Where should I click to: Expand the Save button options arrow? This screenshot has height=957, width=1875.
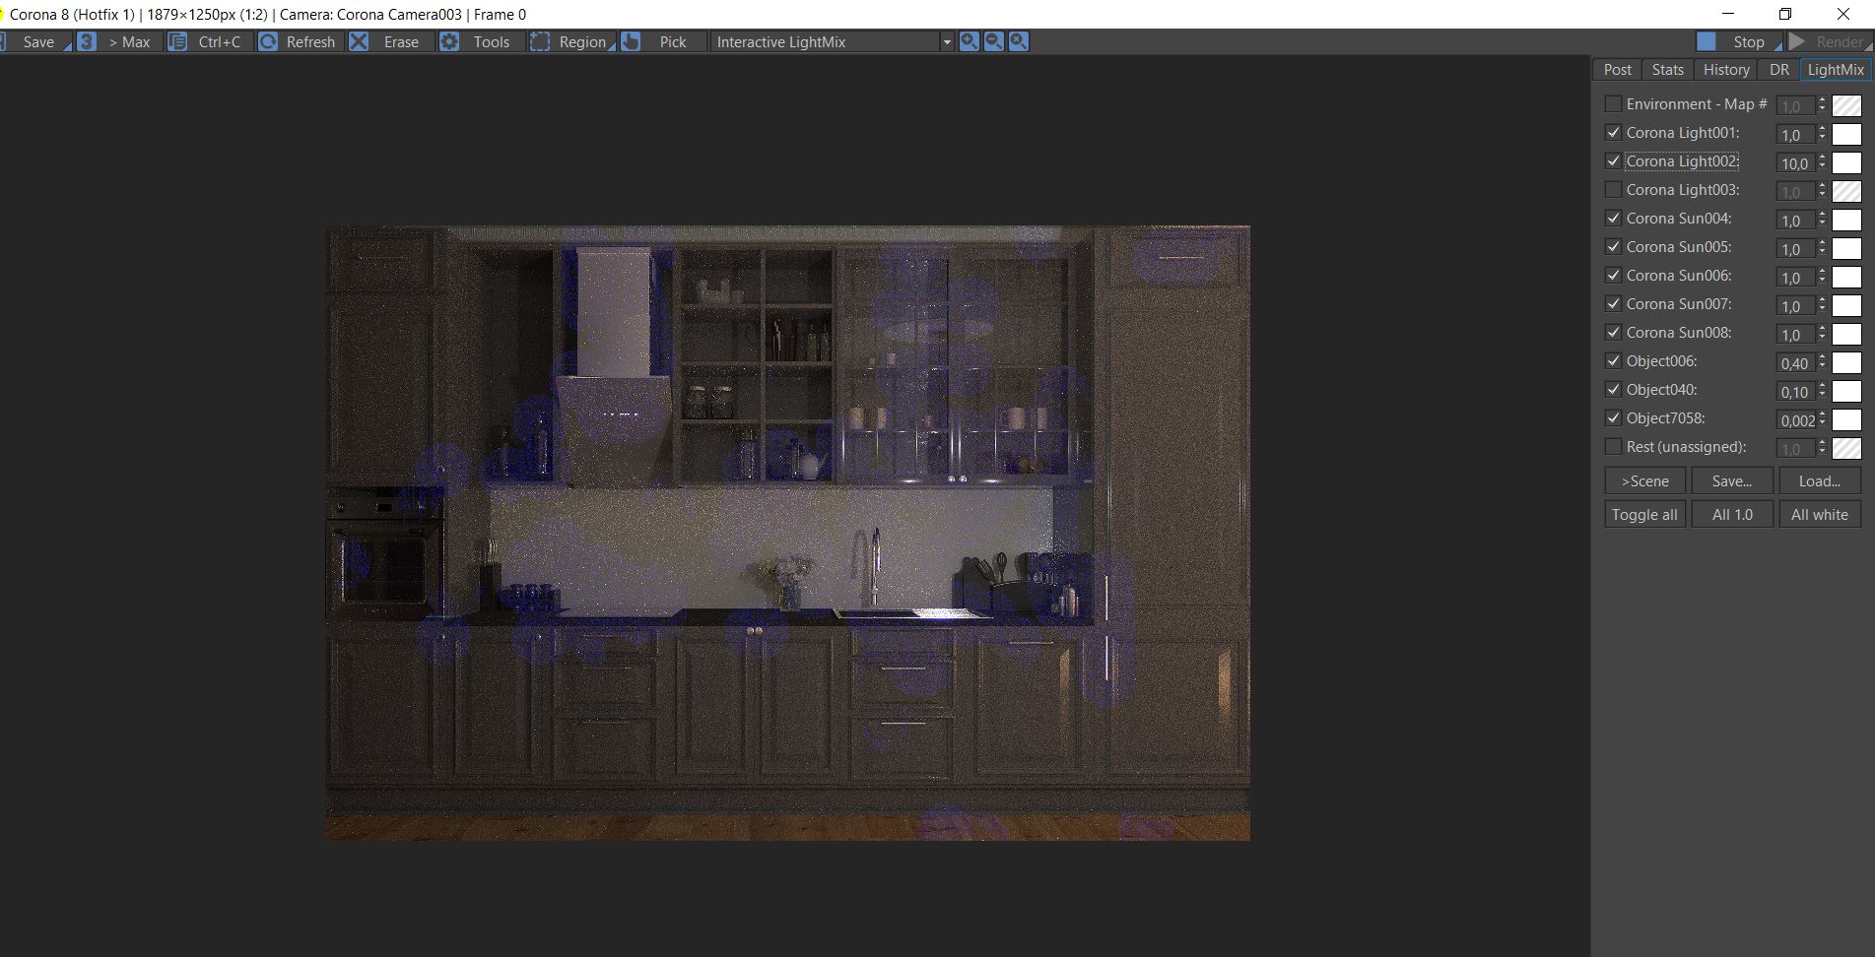coord(68,46)
